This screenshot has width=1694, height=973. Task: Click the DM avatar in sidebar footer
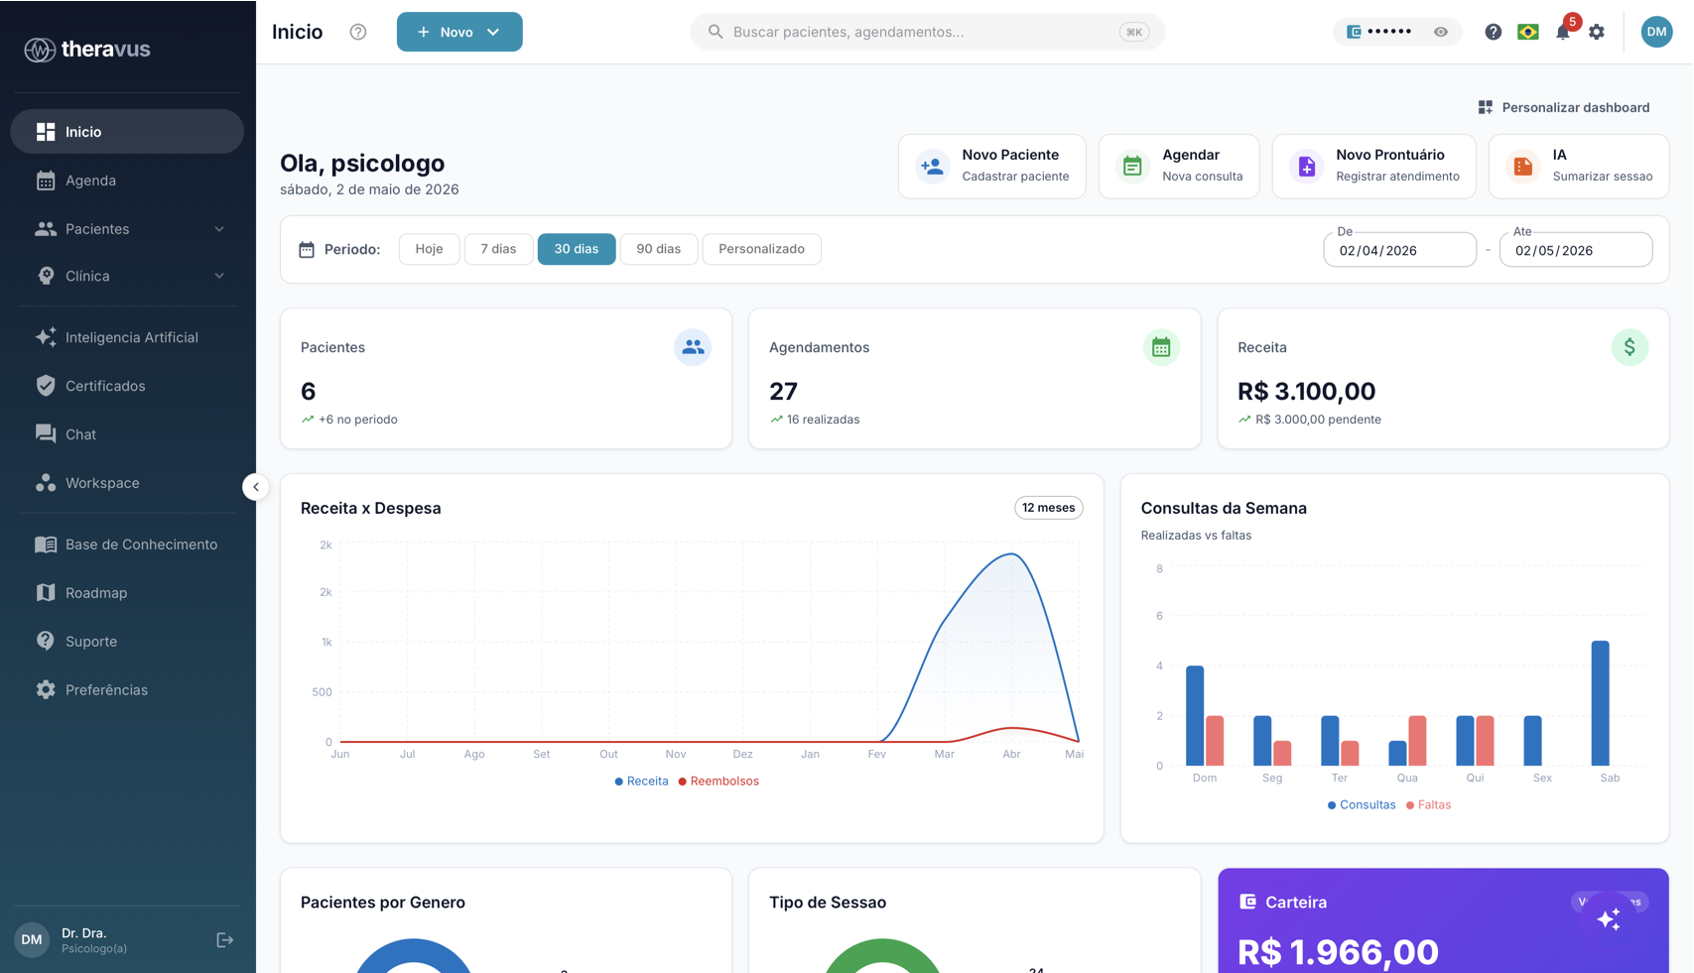tap(32, 939)
